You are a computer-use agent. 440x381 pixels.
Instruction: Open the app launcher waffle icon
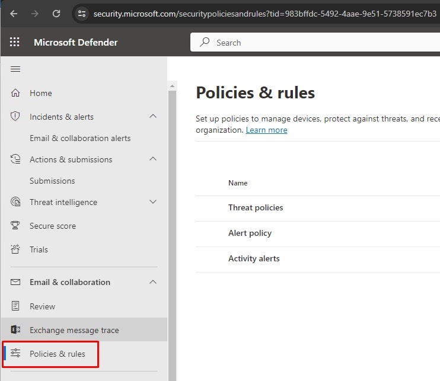coord(15,42)
